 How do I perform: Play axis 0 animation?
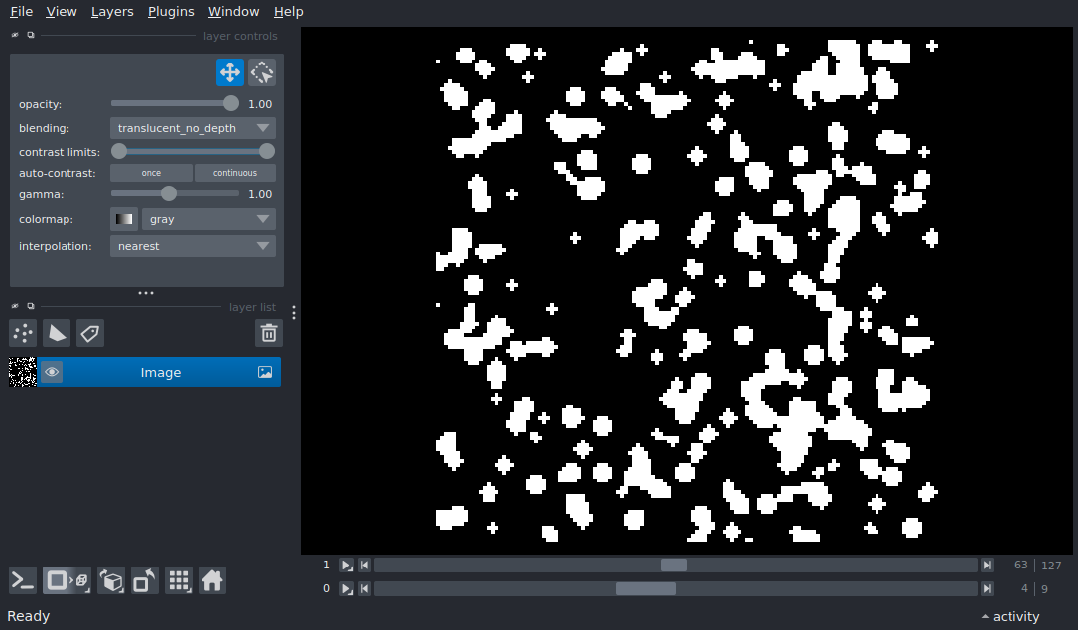(x=347, y=588)
